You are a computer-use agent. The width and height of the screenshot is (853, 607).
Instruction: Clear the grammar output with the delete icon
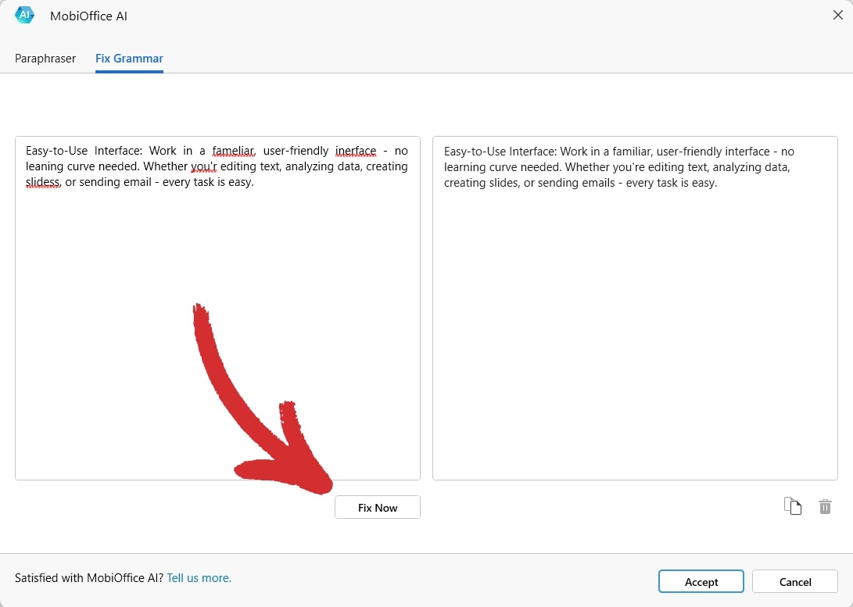pyautogui.click(x=825, y=506)
